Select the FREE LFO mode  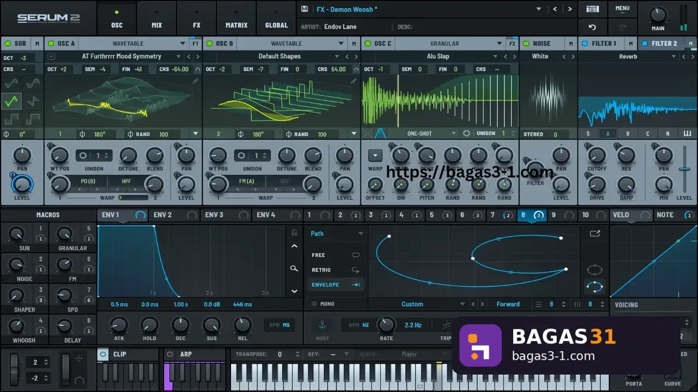pyautogui.click(x=335, y=255)
